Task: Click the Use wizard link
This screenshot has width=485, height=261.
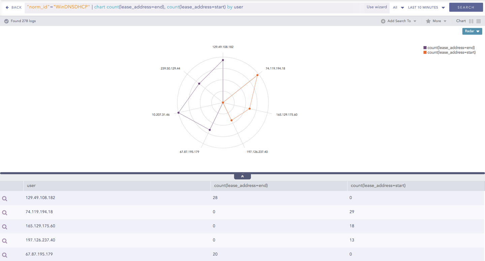Action: pyautogui.click(x=377, y=7)
